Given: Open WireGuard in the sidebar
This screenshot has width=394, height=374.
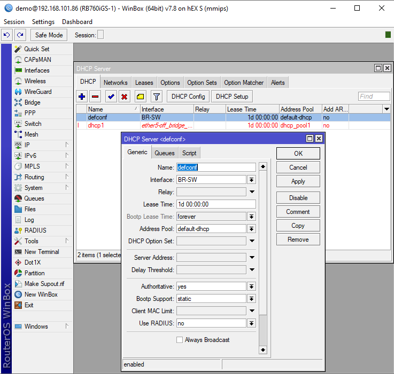Looking at the screenshot, I should [x=42, y=92].
